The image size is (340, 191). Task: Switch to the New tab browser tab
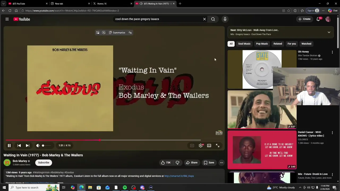click(x=70, y=3)
